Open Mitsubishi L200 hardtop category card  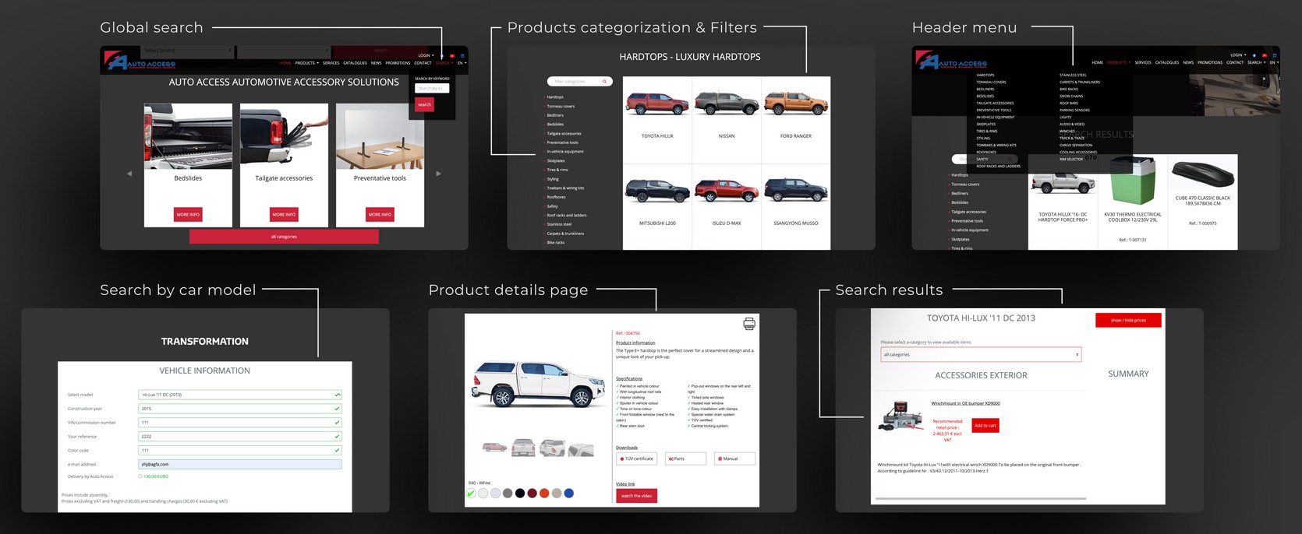(x=657, y=206)
